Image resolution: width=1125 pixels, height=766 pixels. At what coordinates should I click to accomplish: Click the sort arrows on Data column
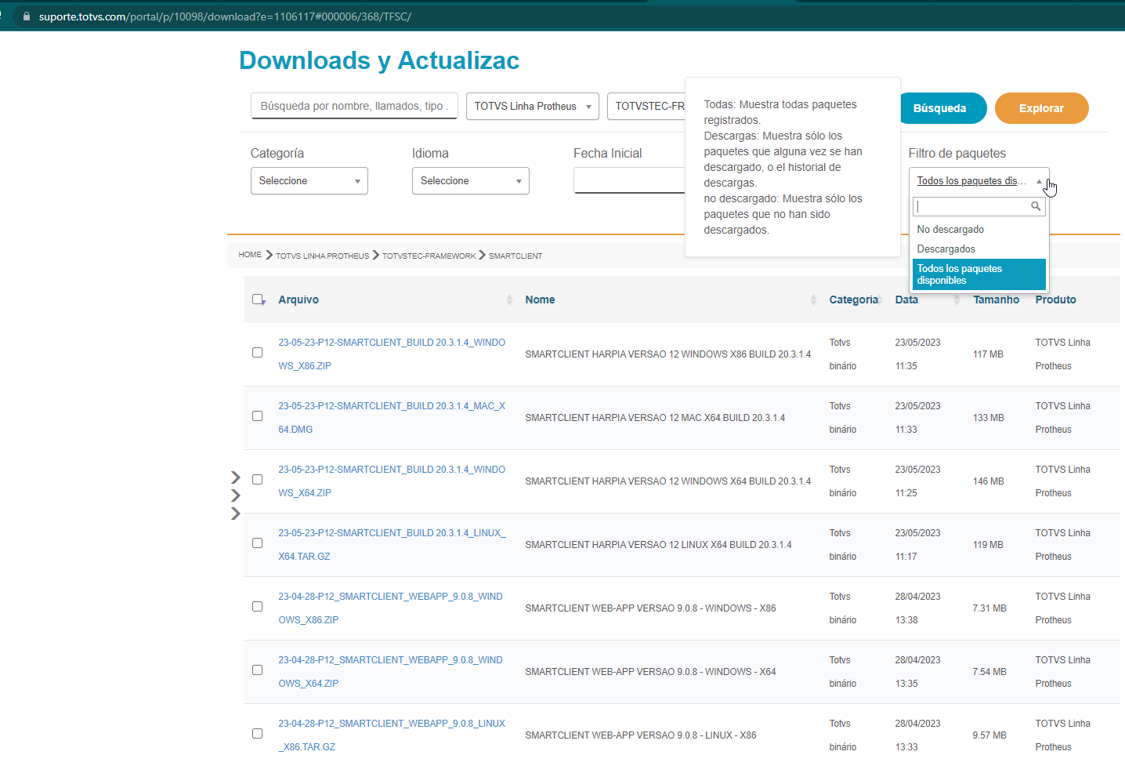957,300
